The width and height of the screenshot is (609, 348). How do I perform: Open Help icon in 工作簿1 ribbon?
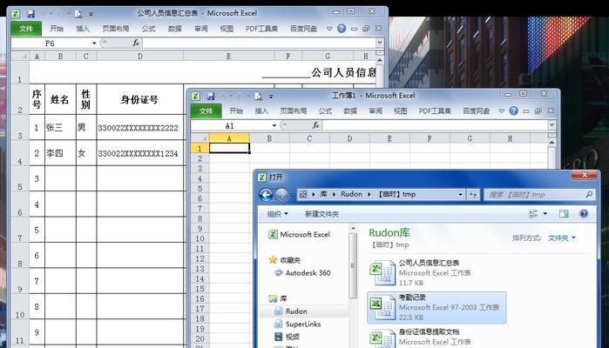coord(513,111)
